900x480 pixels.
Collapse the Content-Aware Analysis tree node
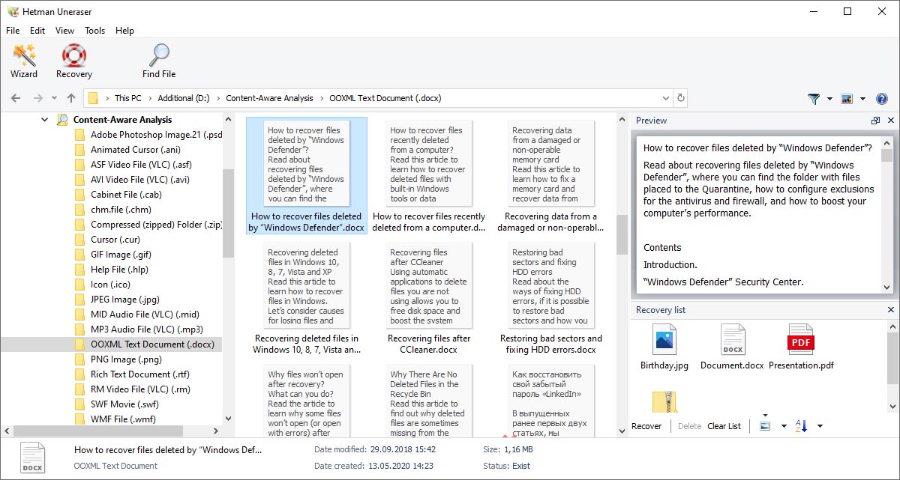(x=45, y=120)
